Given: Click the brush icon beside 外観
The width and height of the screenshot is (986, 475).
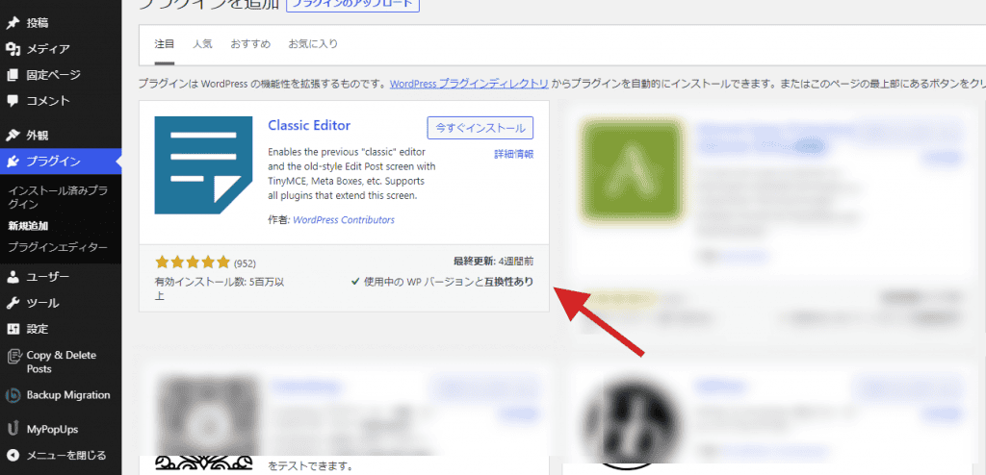Looking at the screenshot, I should (13, 135).
